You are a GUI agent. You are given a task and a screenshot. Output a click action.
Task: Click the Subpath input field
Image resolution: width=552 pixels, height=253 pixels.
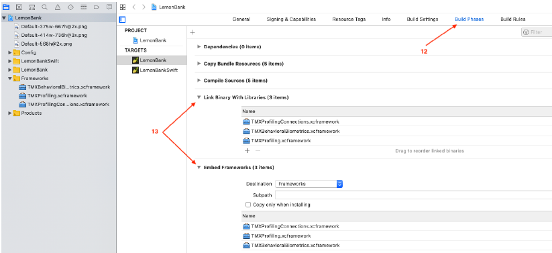click(x=413, y=195)
